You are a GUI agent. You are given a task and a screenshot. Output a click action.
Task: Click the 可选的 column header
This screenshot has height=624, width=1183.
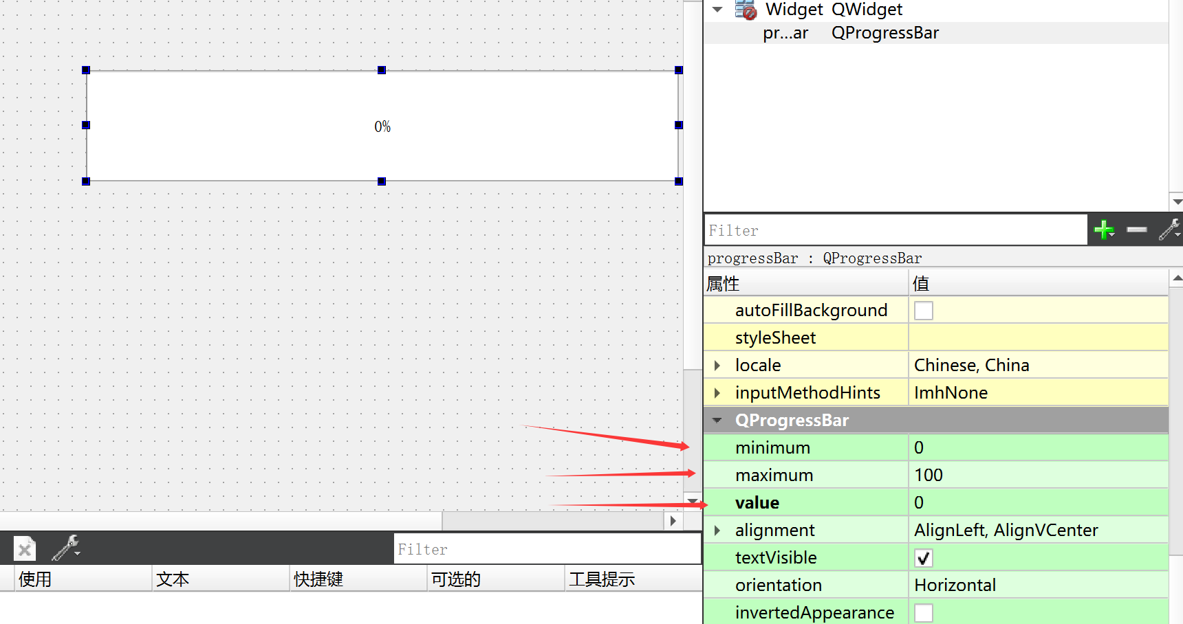coord(495,579)
